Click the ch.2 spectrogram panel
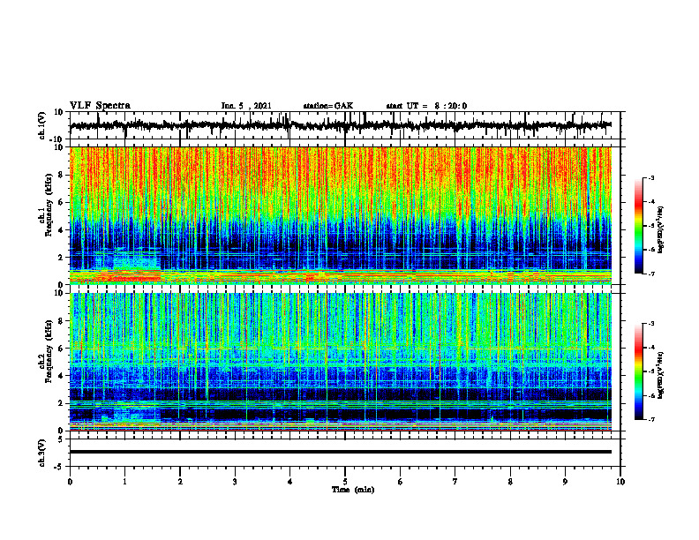 [x=340, y=362]
